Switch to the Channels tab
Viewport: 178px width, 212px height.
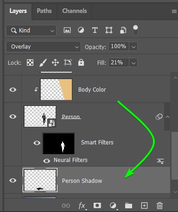[75, 11]
